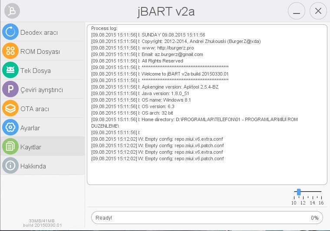Click the orange layers OTA aracı icon
The image size is (330, 231).
(10, 109)
